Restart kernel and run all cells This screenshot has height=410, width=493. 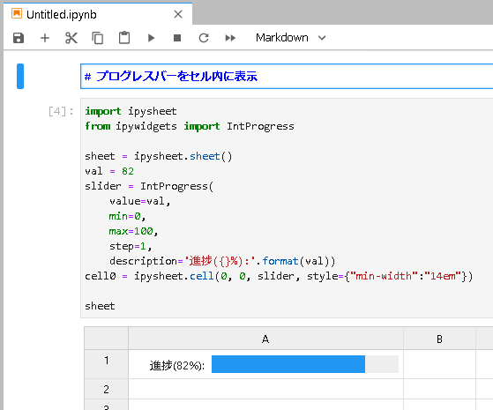pos(230,38)
